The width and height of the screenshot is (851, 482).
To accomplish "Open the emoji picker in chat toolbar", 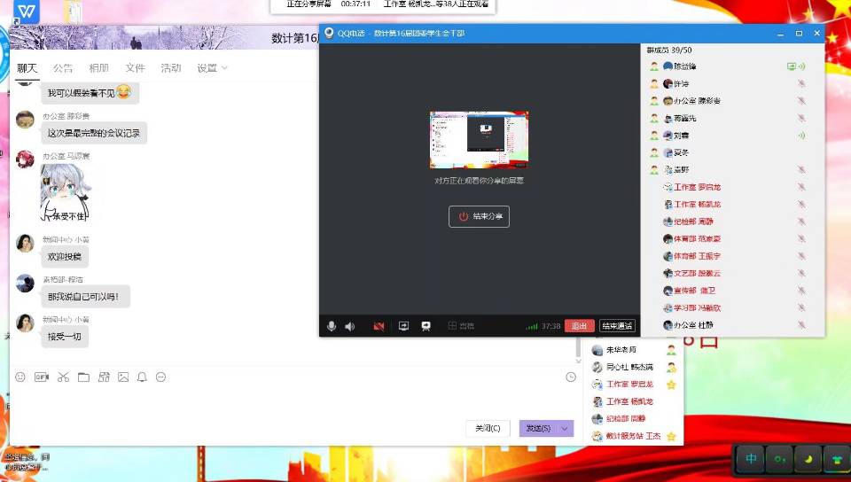I will (20, 377).
